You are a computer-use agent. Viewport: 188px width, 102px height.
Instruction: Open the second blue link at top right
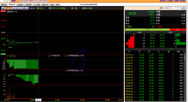tap(170, 1)
